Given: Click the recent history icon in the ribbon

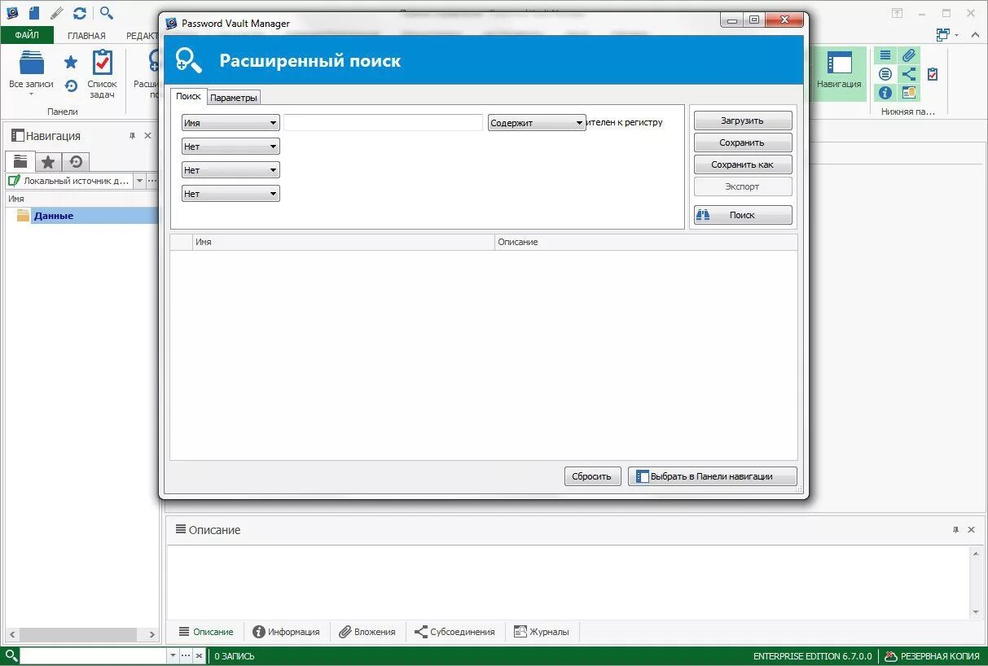Looking at the screenshot, I should point(71,85).
